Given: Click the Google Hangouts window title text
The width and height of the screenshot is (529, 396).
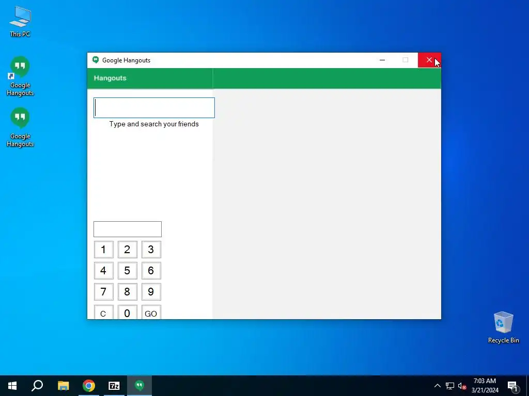Looking at the screenshot, I should pyautogui.click(x=126, y=60).
